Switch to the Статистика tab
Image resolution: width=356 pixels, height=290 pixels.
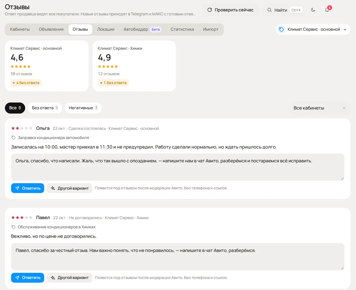182,29
